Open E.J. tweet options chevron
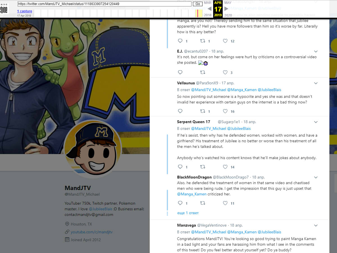 point(316,51)
